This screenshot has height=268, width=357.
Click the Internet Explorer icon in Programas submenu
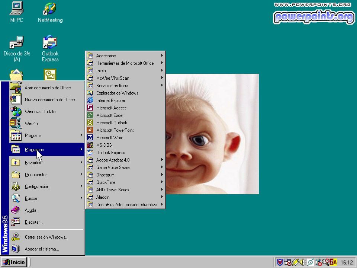click(x=90, y=100)
